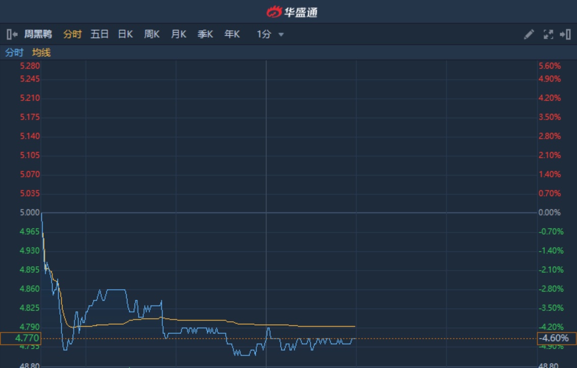
Task: Open the 日K daily candlestick tab
Action: click(125, 34)
